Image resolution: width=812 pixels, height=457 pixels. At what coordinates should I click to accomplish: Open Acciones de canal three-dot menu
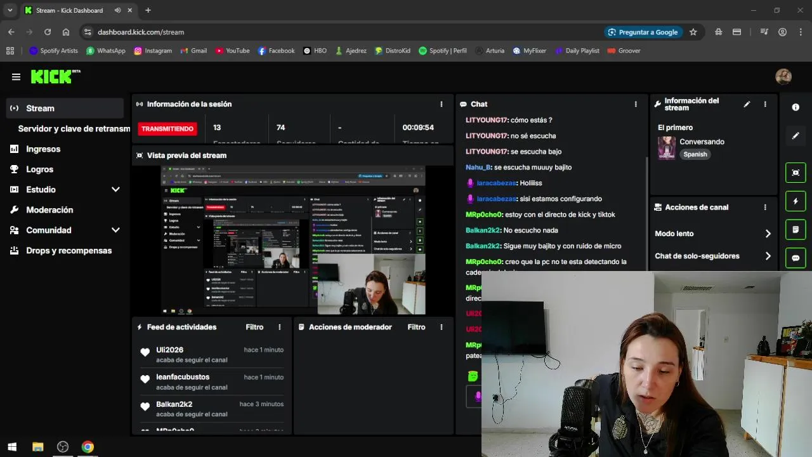point(765,208)
